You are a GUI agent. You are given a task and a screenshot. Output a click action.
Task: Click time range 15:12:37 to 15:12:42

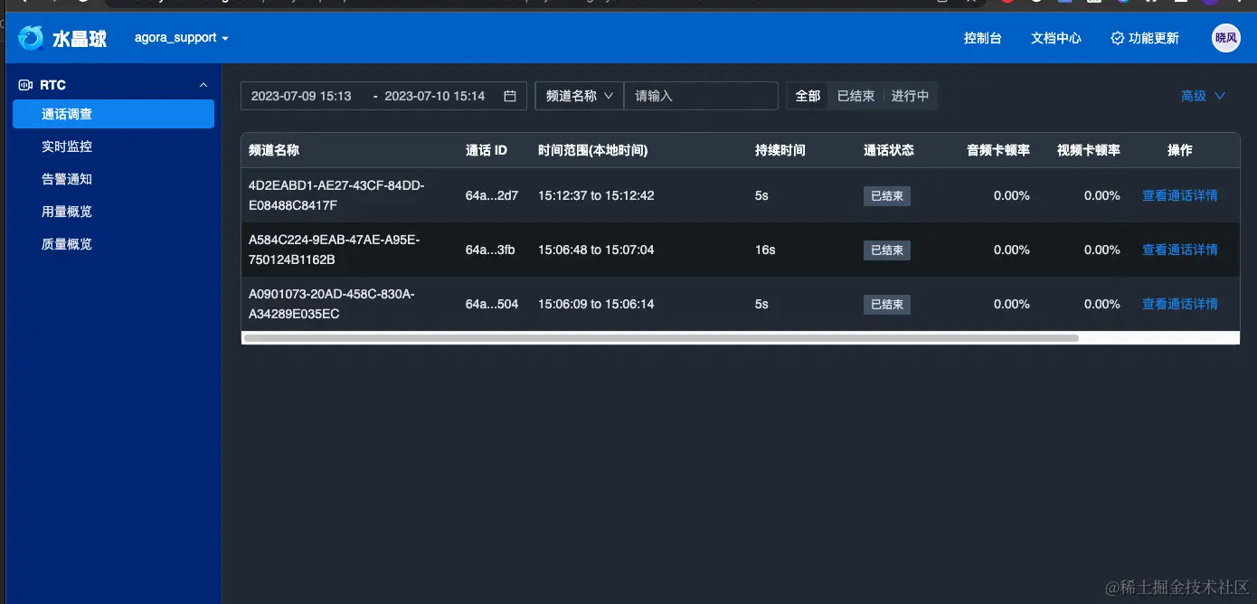pos(596,195)
